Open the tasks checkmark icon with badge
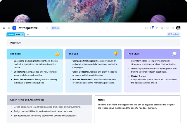The height and width of the screenshot is (123, 187). pyautogui.click(x=152, y=28)
